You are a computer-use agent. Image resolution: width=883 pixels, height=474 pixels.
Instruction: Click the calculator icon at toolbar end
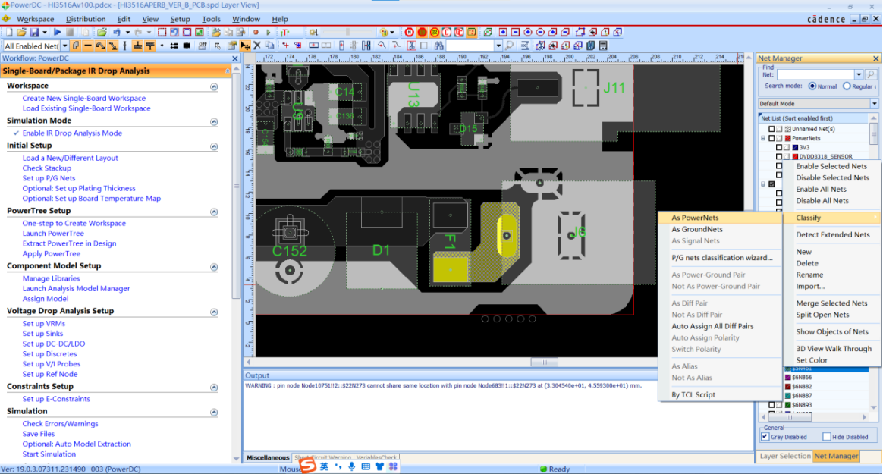coord(603,46)
